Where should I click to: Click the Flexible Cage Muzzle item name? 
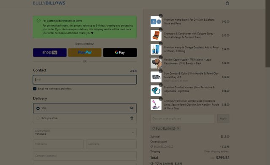coord(188,61)
